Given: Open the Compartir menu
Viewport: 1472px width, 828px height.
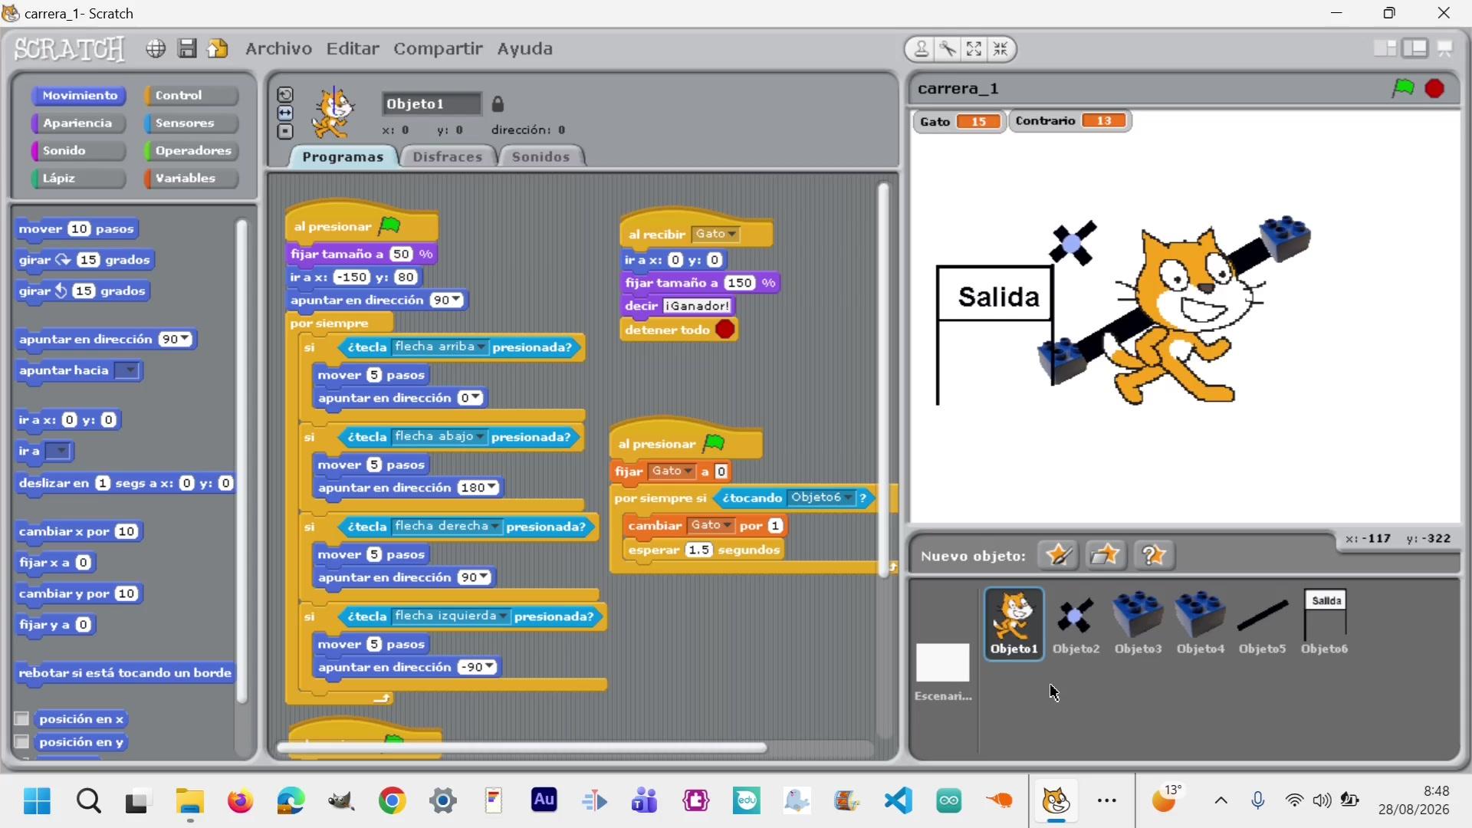Looking at the screenshot, I should pyautogui.click(x=438, y=48).
